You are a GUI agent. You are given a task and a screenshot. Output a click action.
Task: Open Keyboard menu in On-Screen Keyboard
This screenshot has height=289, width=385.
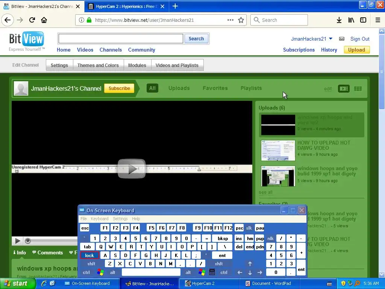tap(99, 219)
